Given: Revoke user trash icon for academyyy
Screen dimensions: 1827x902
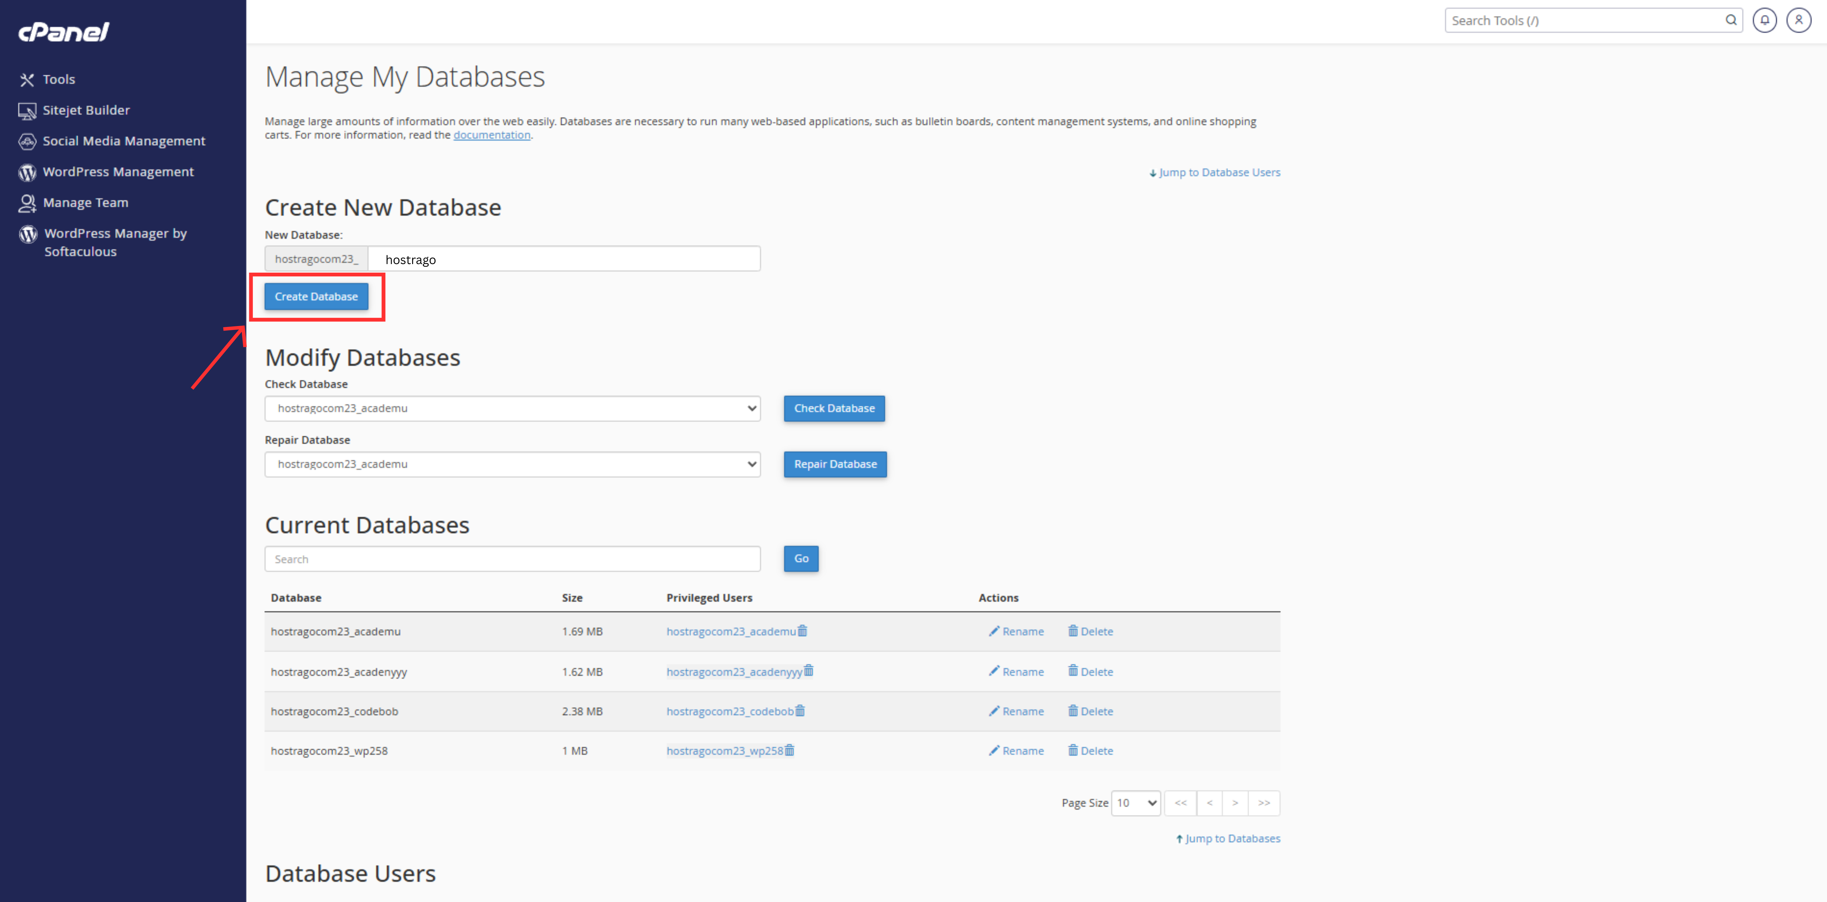Looking at the screenshot, I should [808, 671].
